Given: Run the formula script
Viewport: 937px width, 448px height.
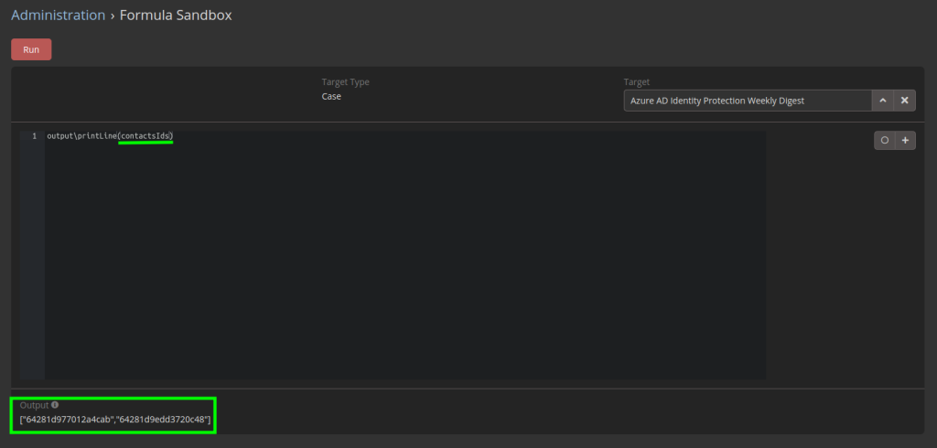Looking at the screenshot, I should [x=31, y=49].
